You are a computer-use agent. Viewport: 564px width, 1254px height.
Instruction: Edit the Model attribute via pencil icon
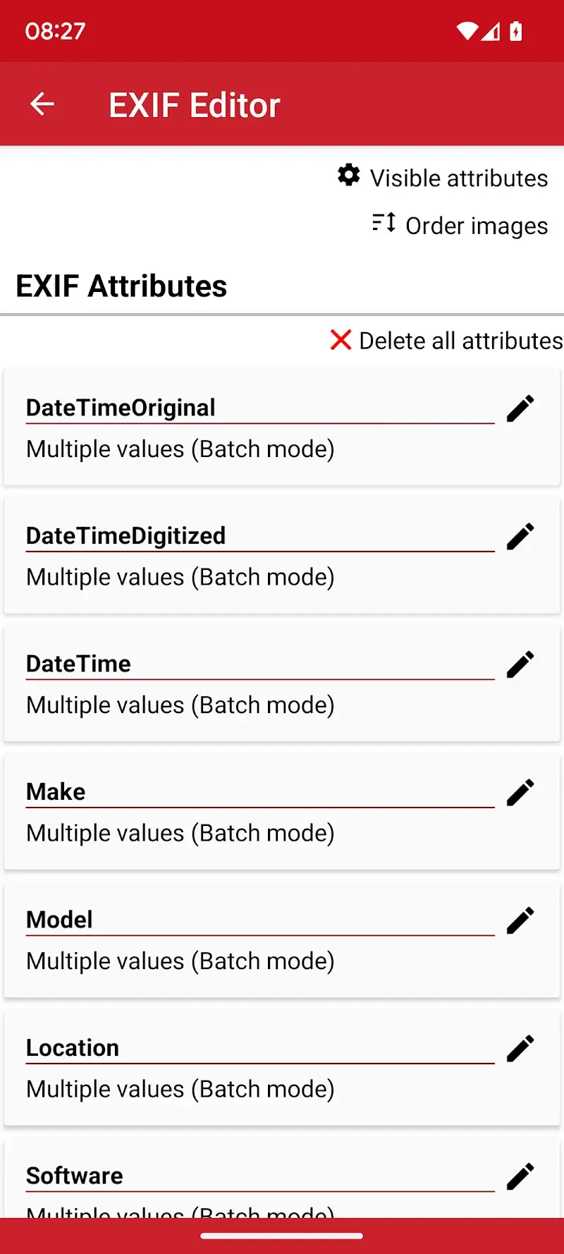tap(520, 920)
